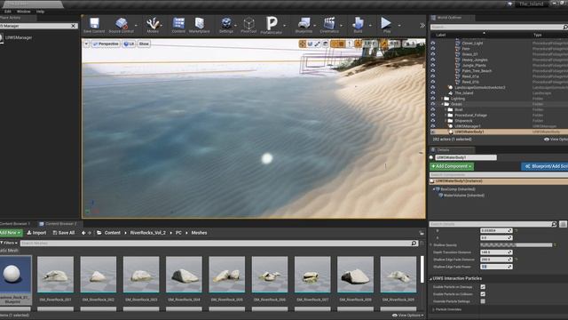This screenshot has height=320, width=568.
Task: Open the Cinematics toolbar icon
Action: [329, 25]
